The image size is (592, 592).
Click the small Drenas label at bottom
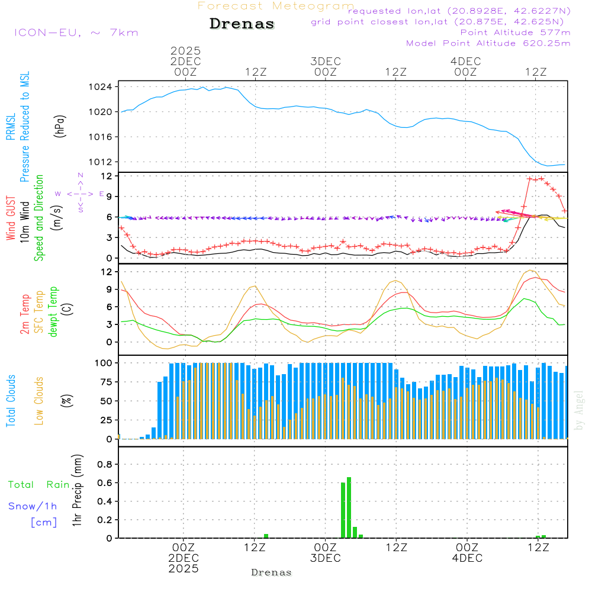(x=271, y=572)
